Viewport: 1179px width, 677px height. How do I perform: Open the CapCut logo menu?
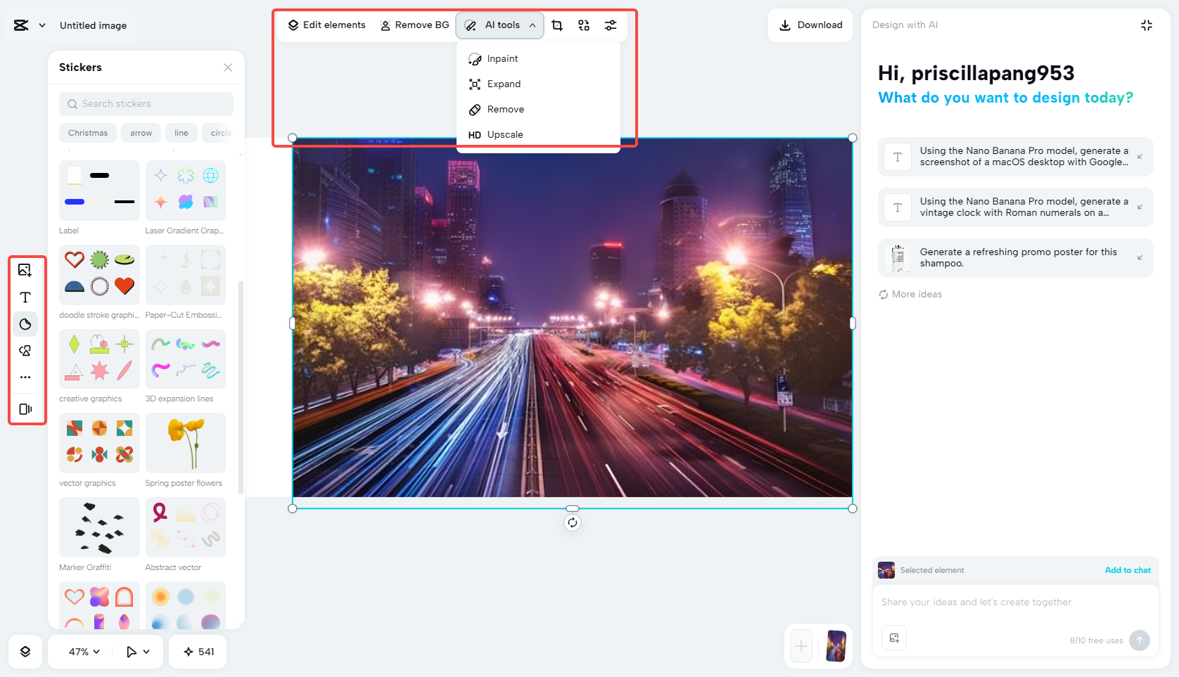[21, 25]
